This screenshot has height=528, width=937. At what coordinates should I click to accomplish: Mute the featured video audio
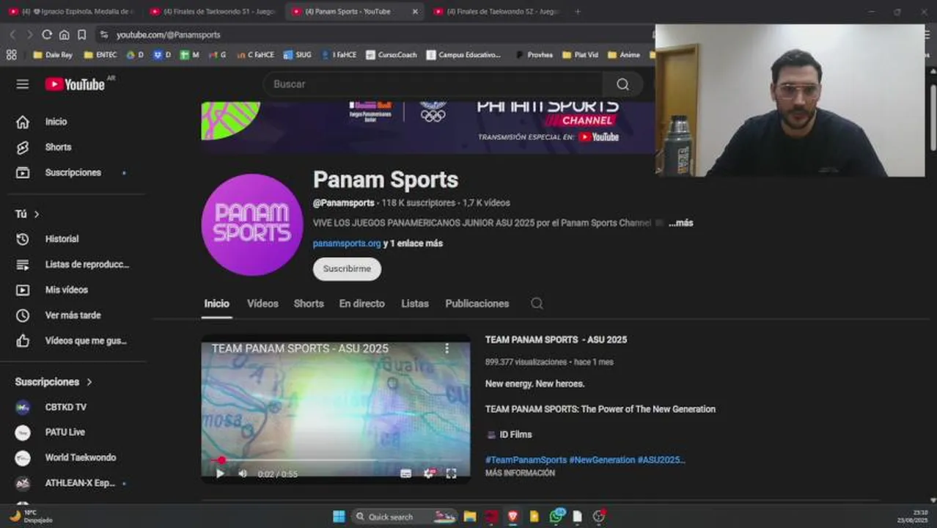click(243, 474)
